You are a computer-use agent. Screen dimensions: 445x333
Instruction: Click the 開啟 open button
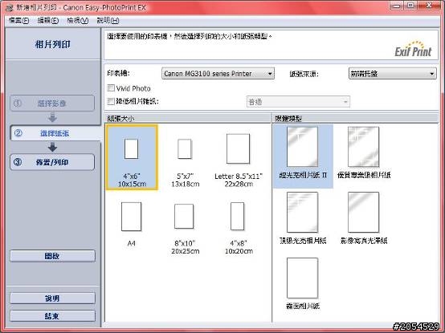[x=52, y=256]
